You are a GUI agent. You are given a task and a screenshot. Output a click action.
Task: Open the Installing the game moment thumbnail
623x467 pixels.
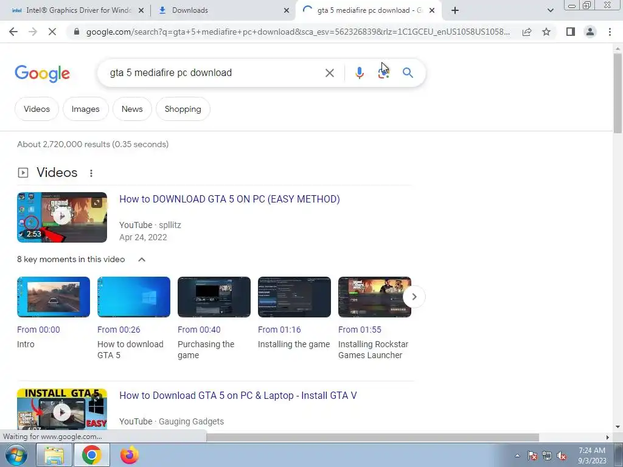pyautogui.click(x=294, y=297)
